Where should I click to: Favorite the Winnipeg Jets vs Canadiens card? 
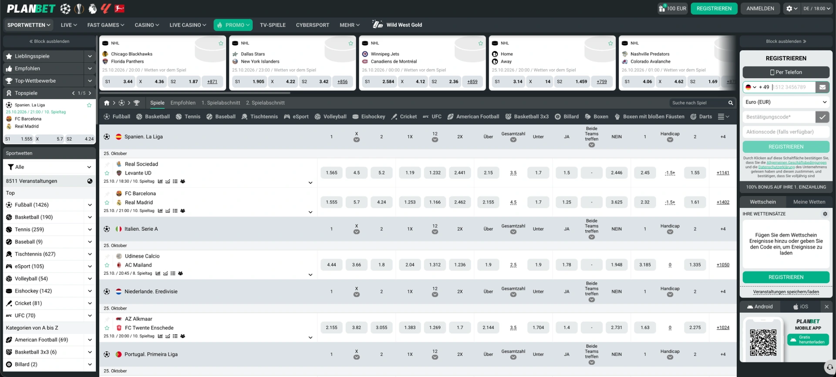[480, 43]
